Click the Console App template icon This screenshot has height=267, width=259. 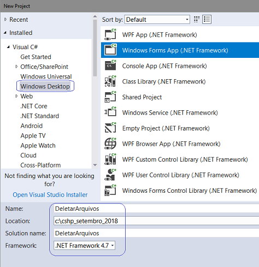(110, 66)
